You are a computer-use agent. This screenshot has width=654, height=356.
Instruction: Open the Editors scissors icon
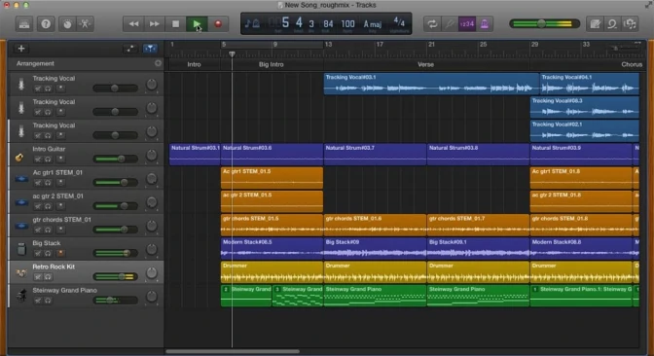pyautogui.click(x=85, y=24)
